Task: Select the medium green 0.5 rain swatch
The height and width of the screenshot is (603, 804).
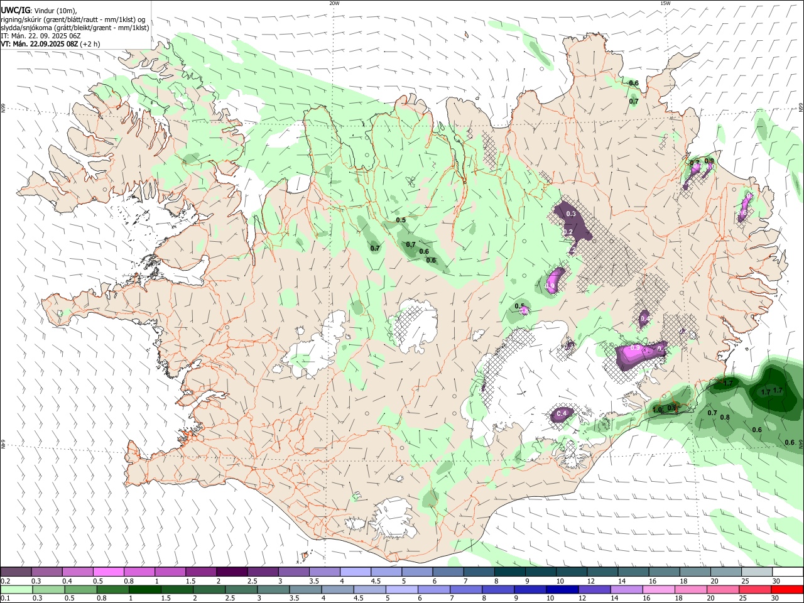Action: tap(80, 589)
